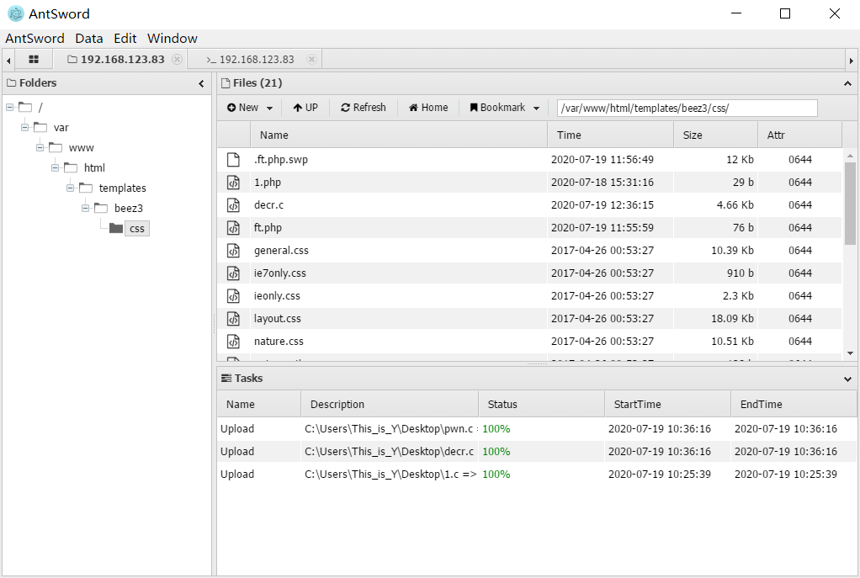The height and width of the screenshot is (578, 860).
Task: Close the file manager tab for 192.168.123.83
Action: point(177,59)
